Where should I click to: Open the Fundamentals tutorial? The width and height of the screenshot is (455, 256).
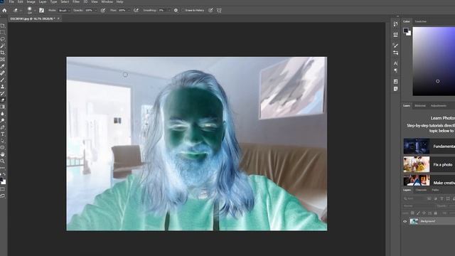429,146
